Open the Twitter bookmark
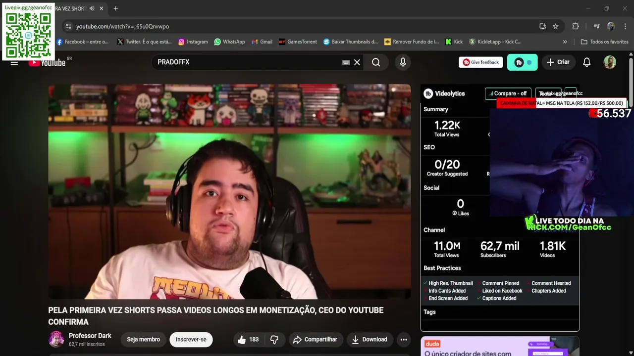The image size is (634, 356). (x=144, y=42)
